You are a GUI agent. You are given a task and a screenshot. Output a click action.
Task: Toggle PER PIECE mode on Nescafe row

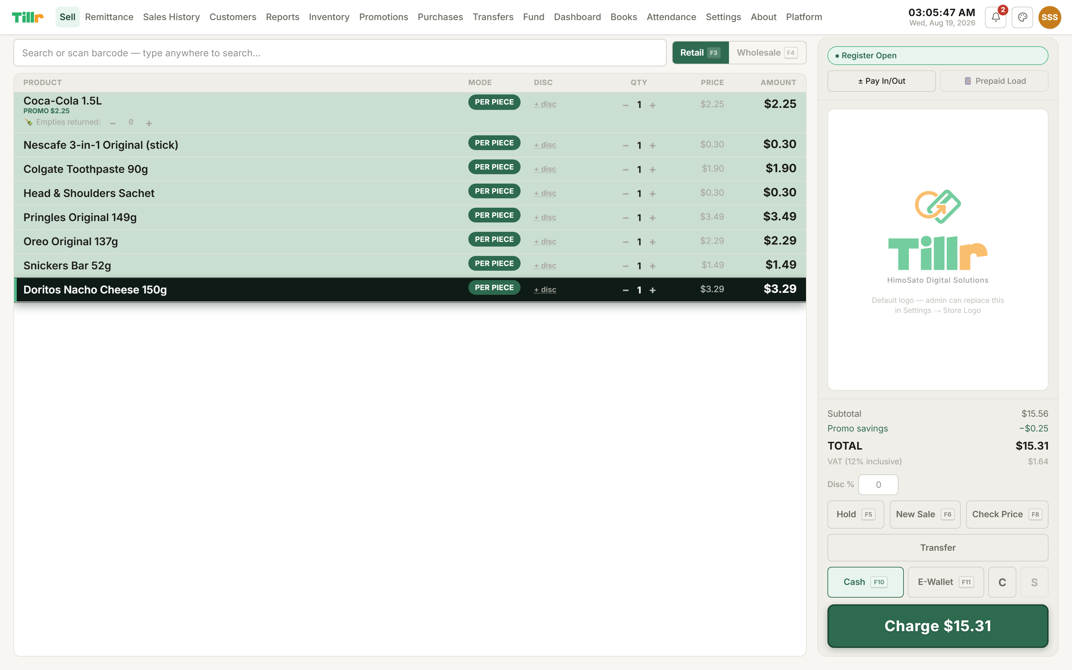pyautogui.click(x=494, y=143)
